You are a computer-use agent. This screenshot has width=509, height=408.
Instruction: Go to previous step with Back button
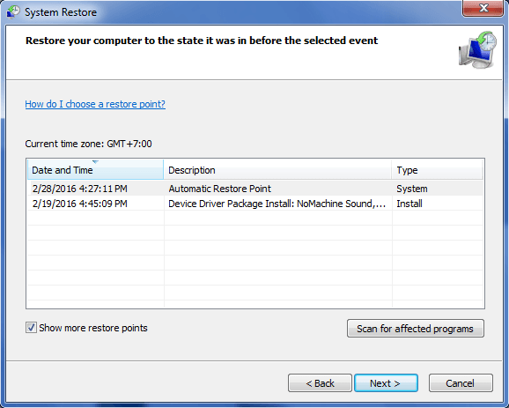tap(320, 383)
